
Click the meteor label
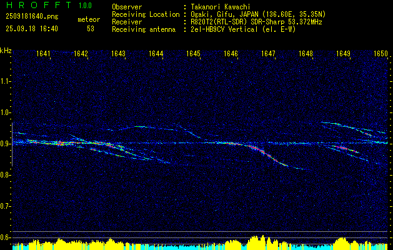coord(89,19)
